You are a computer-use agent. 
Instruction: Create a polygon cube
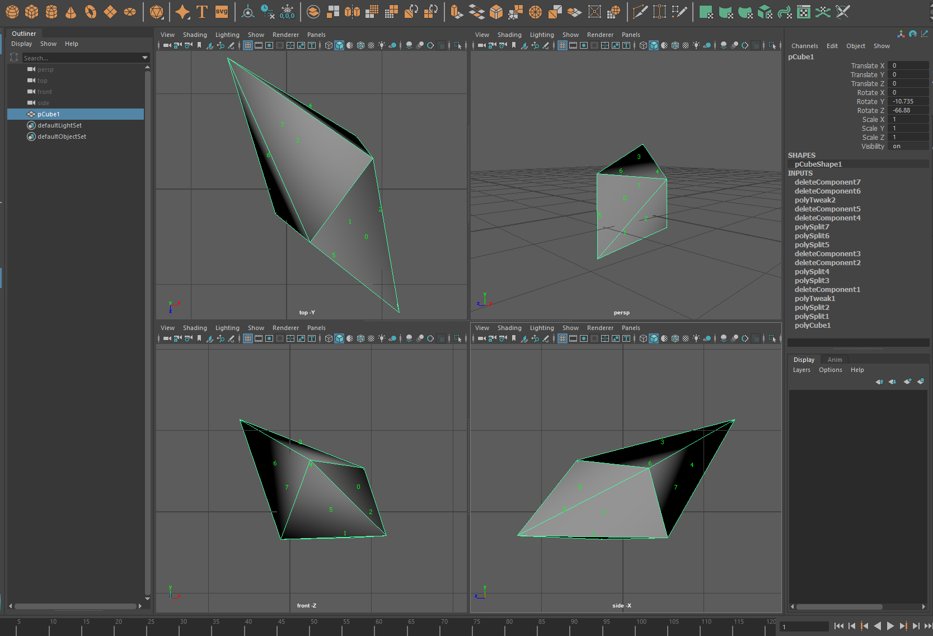tap(31, 11)
